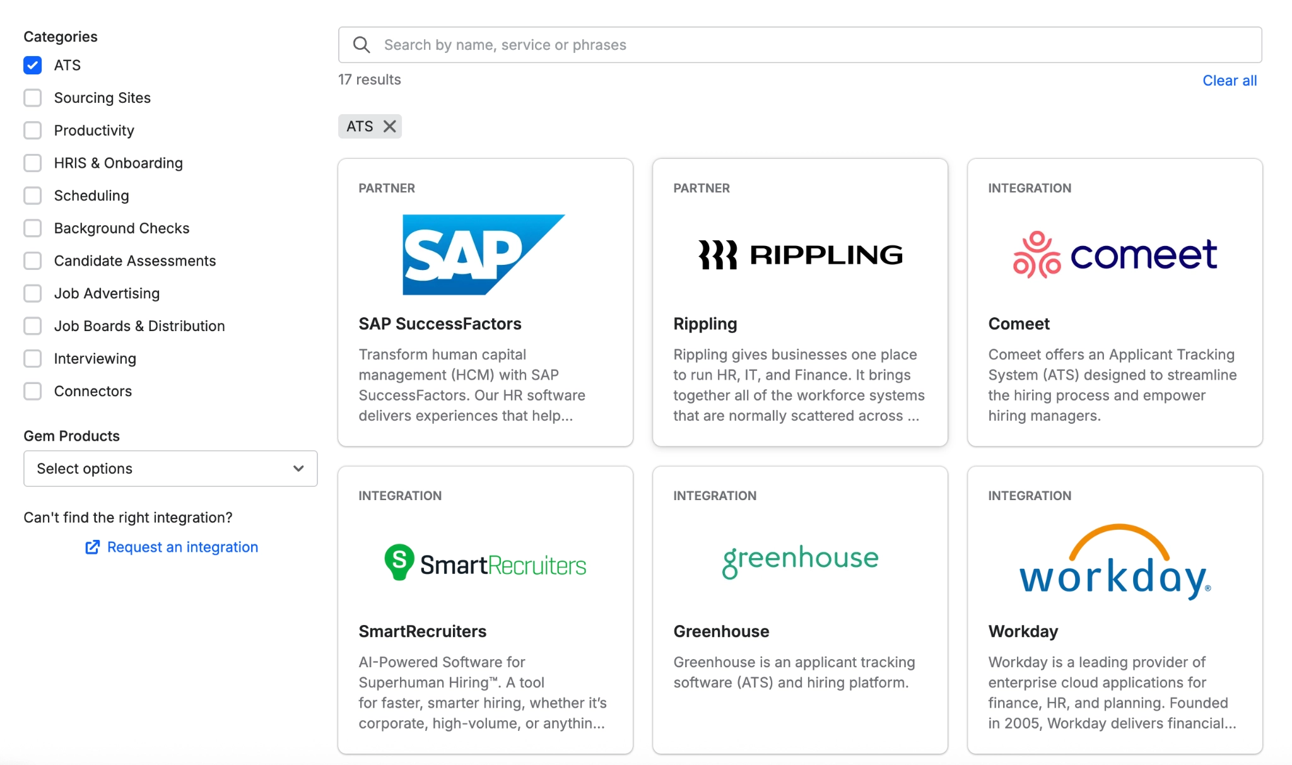This screenshot has width=1292, height=765.
Task: Click the '17 results' count text
Action: pyautogui.click(x=369, y=79)
